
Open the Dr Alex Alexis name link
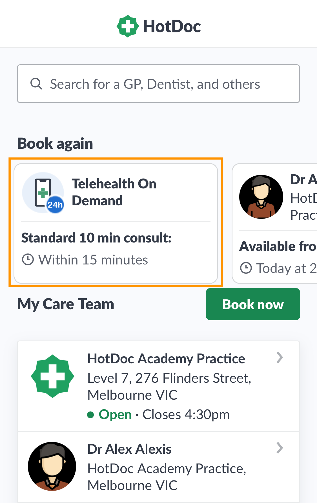[x=129, y=449]
